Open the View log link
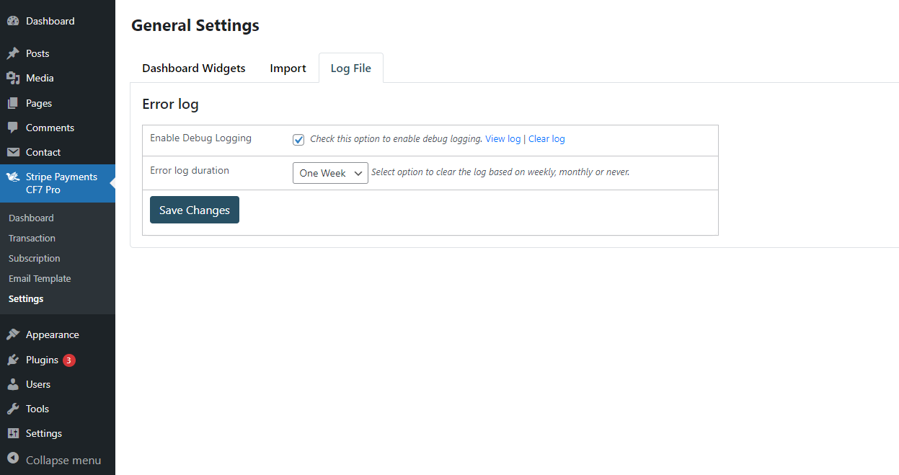The height and width of the screenshot is (475, 899). [502, 139]
